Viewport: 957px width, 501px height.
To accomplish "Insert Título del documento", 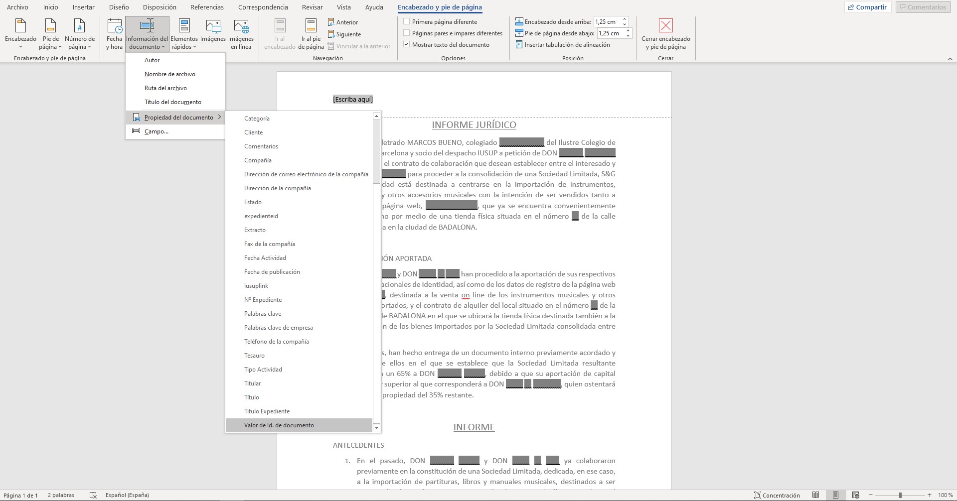I will tap(175, 102).
